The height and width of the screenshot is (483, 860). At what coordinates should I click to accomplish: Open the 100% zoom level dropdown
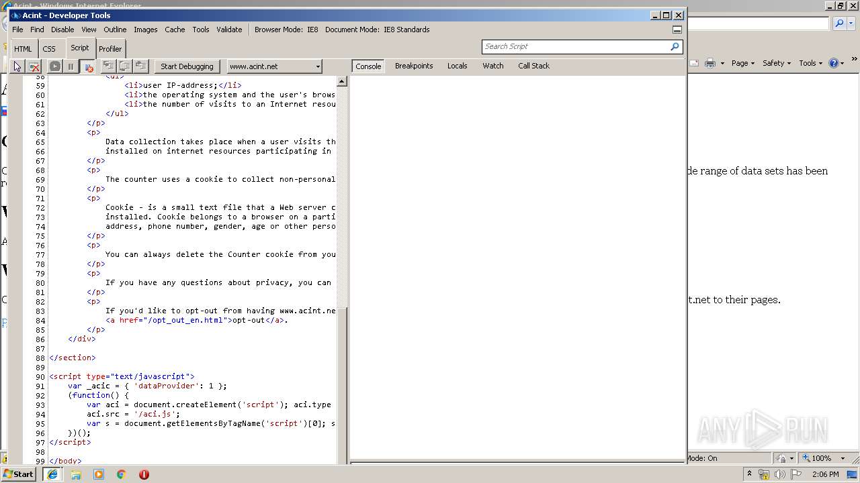[x=843, y=458]
